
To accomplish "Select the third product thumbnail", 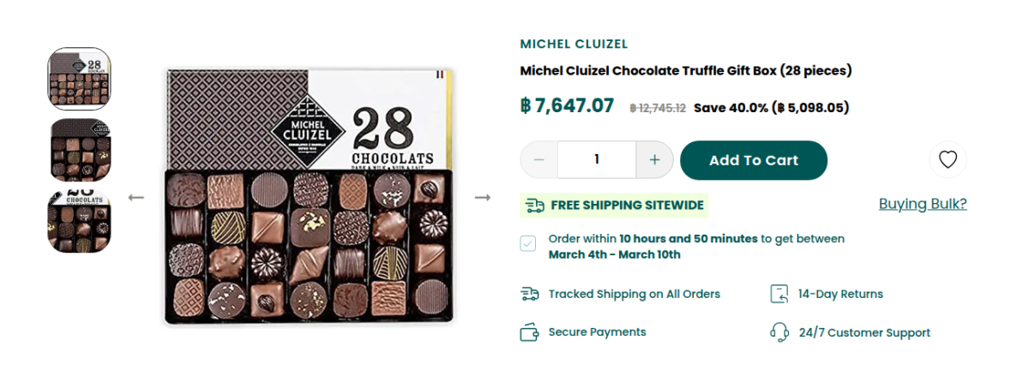I will (x=79, y=222).
